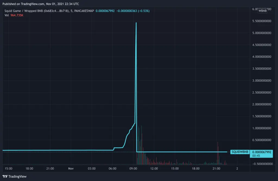Click the 03:00 time axis label

click(x=92, y=169)
